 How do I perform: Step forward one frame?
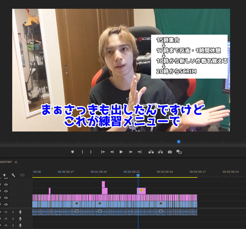131,152
